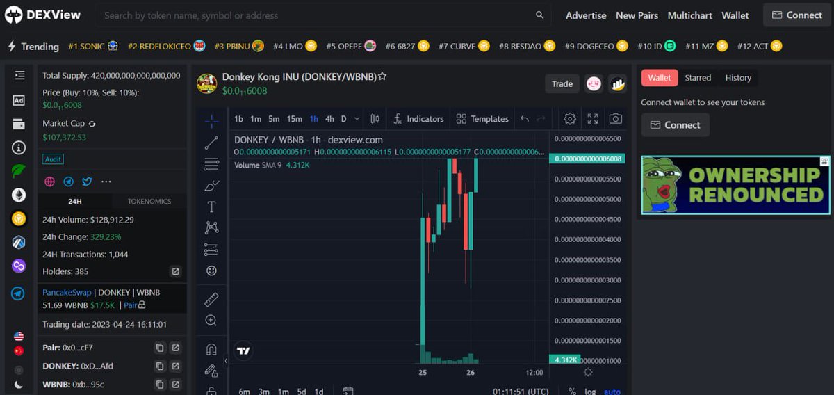
Task: Toggle log scale on the chart
Action: click(x=590, y=392)
